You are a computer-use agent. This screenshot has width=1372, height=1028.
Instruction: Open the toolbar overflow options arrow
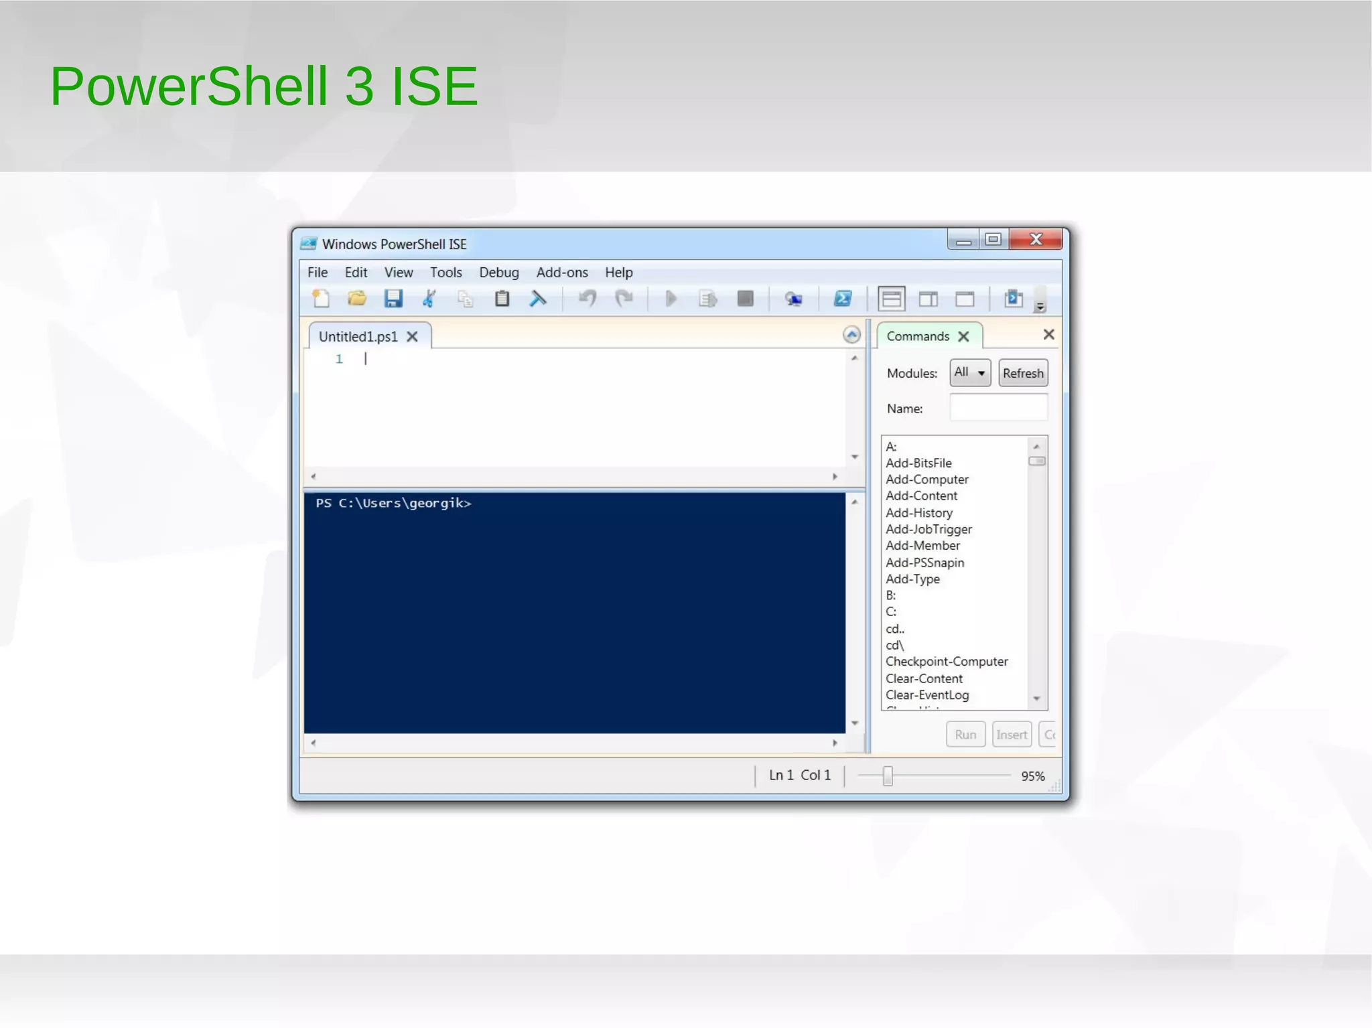tap(1040, 307)
